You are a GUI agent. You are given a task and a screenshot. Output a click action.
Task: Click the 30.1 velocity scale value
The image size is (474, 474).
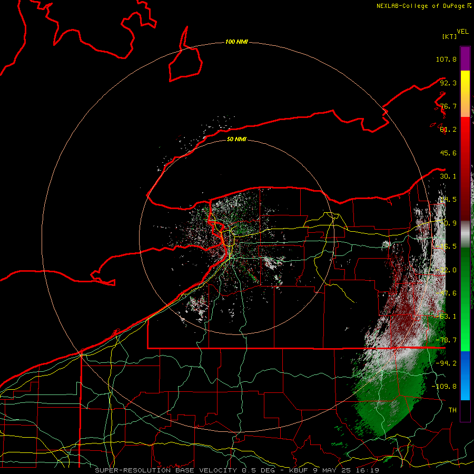448,176
